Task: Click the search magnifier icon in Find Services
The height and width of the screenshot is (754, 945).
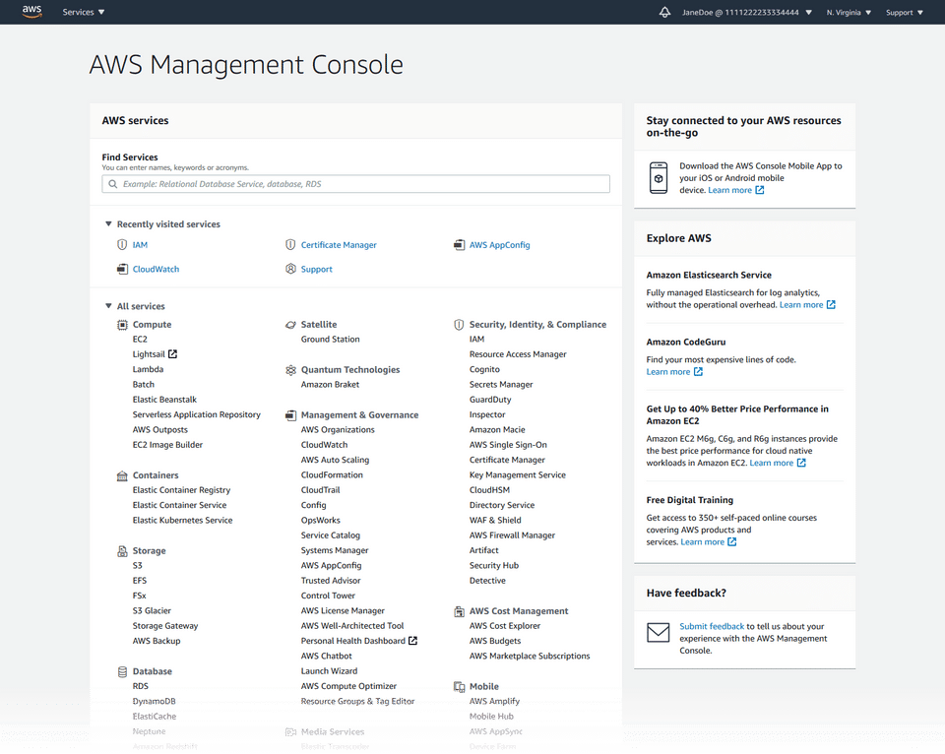Action: click(112, 184)
